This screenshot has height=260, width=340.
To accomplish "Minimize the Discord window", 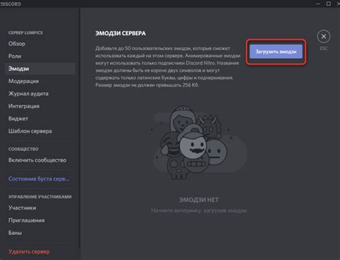I will tap(318, 4).
